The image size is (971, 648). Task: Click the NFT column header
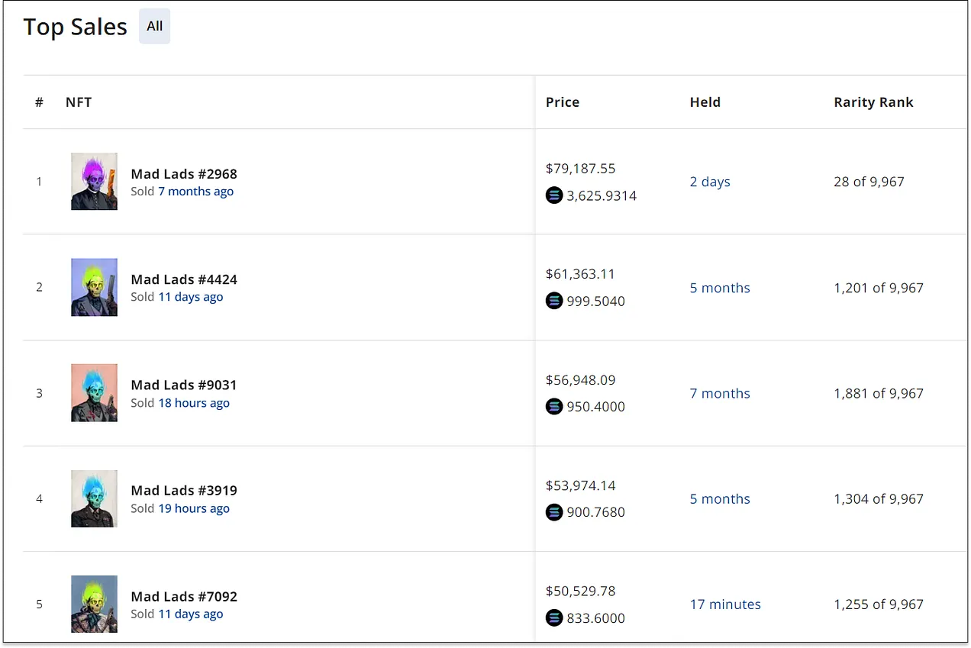79,102
